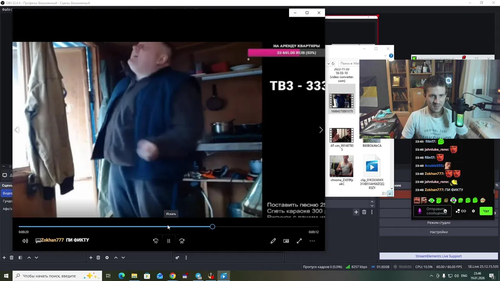Open Explorer help question mark icon
The width and height of the screenshot is (500, 281).
tap(391, 56)
